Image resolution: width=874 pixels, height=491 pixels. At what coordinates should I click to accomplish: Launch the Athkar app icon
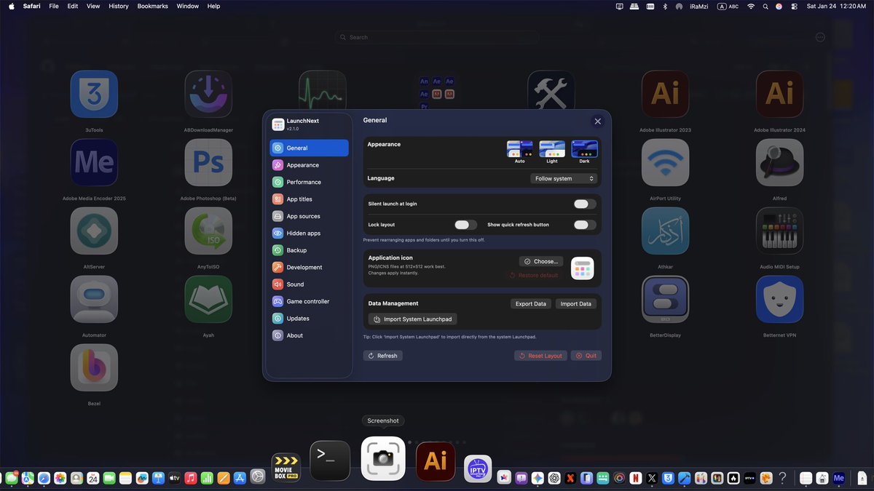pos(665,231)
